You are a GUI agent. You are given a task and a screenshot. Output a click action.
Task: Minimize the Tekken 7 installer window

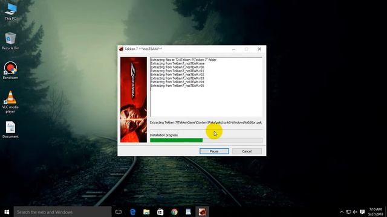click(x=233, y=49)
